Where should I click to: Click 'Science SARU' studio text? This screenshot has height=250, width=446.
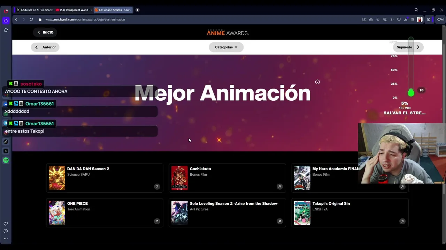pos(78,175)
